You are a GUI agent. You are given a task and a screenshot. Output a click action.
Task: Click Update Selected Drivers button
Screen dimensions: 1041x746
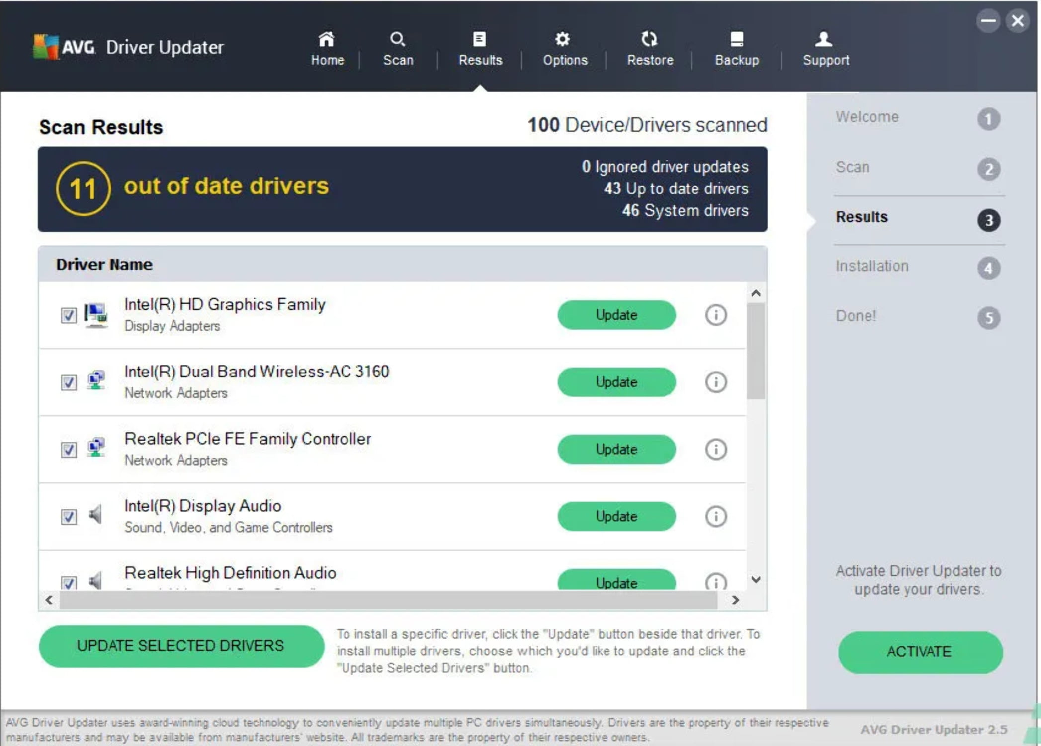(x=181, y=646)
